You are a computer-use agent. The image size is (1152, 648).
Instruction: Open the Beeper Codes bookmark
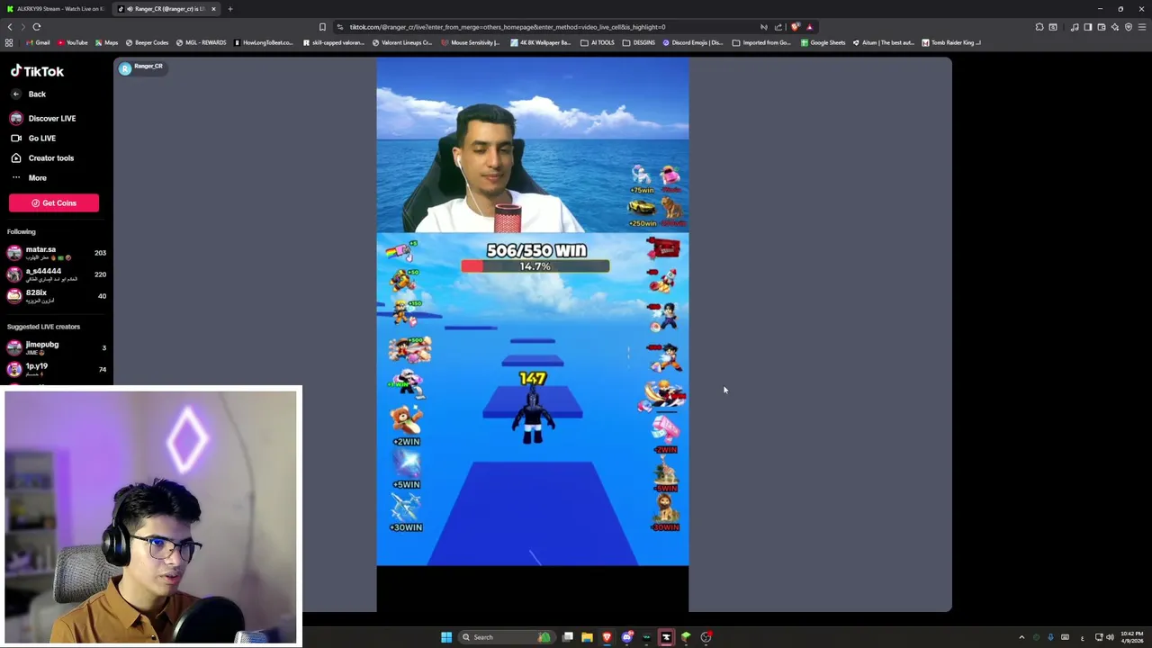(x=147, y=42)
